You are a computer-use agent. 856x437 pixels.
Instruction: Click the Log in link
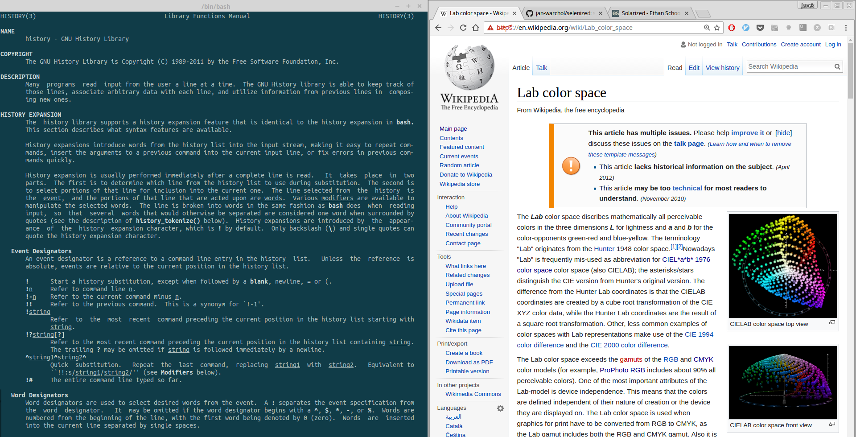point(833,45)
